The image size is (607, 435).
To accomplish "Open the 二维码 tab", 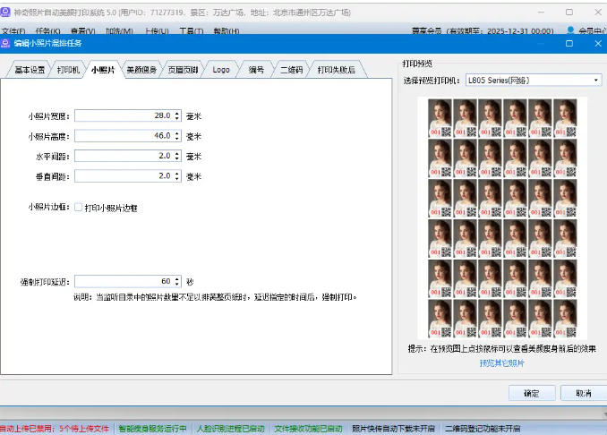I will (x=291, y=70).
